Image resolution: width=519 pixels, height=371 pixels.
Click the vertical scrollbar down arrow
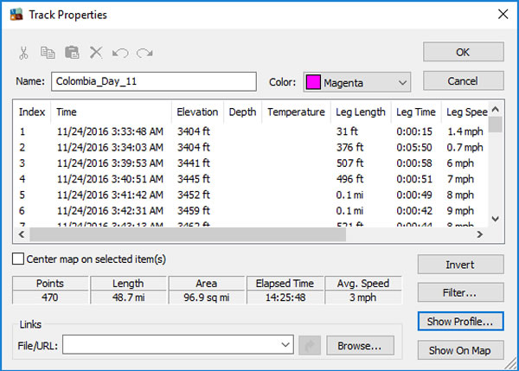[x=496, y=219]
